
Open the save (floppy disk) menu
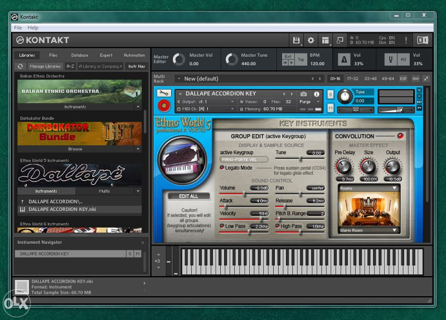296,40
